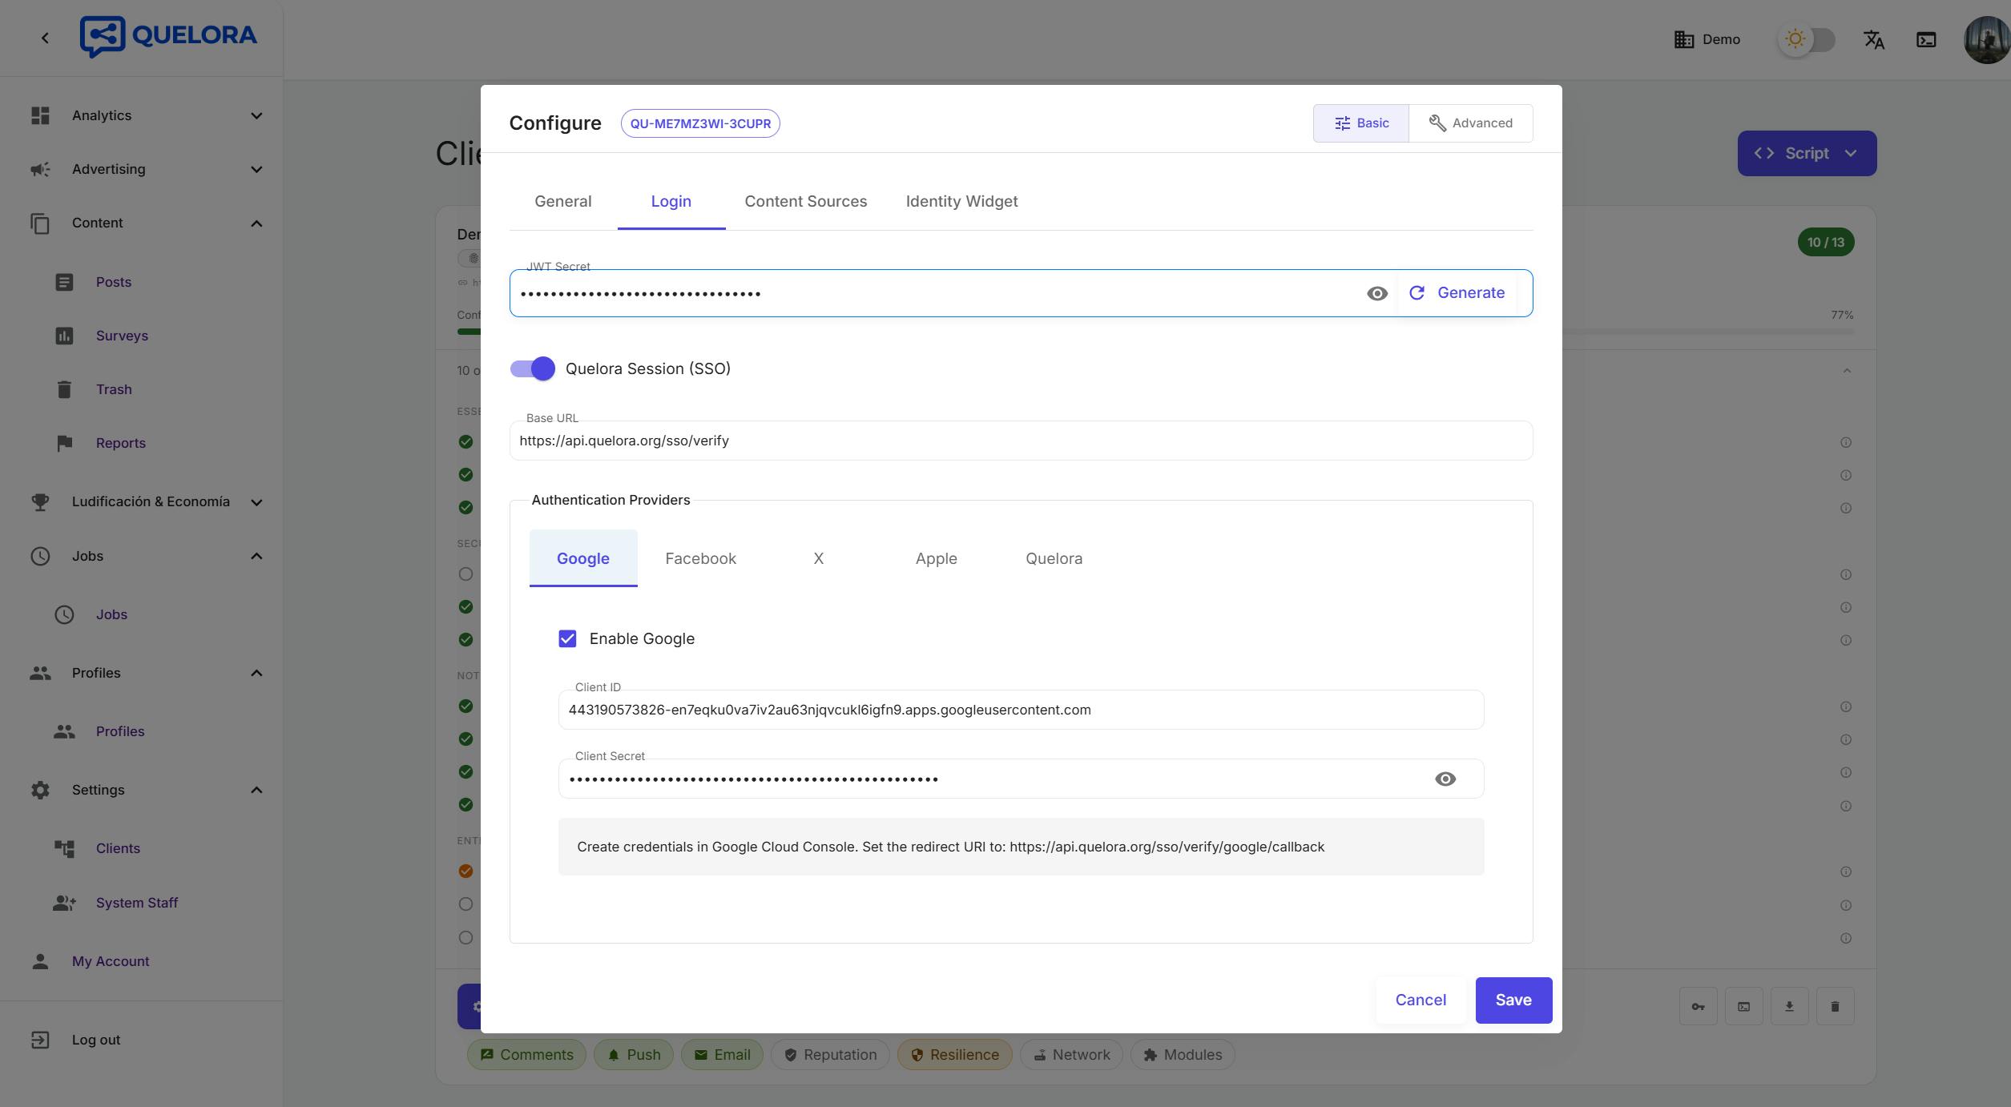Click the My Account person icon
2011x1107 pixels.
coord(40,961)
